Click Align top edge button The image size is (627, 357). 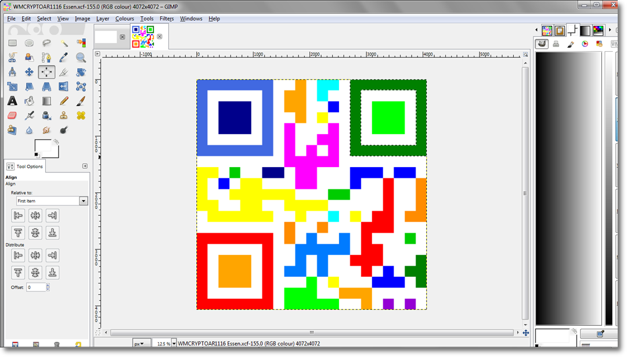(18, 233)
